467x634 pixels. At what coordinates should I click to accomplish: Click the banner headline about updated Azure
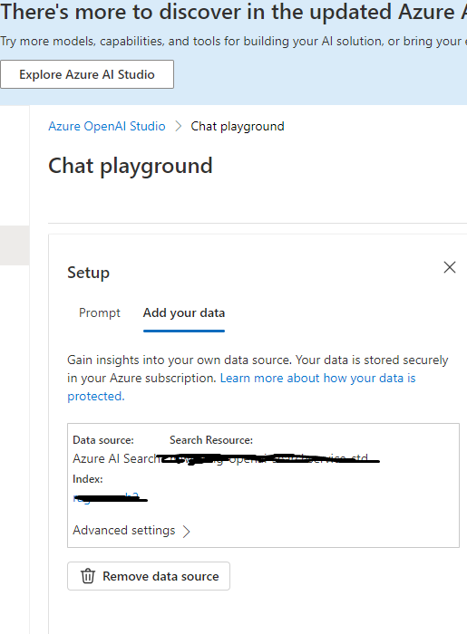point(234,11)
